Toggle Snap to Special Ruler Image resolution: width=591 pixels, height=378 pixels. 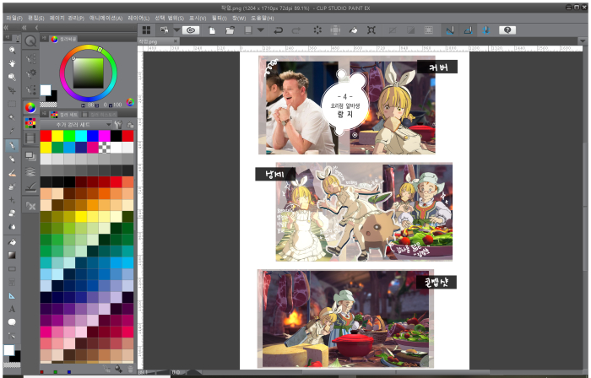point(468,30)
